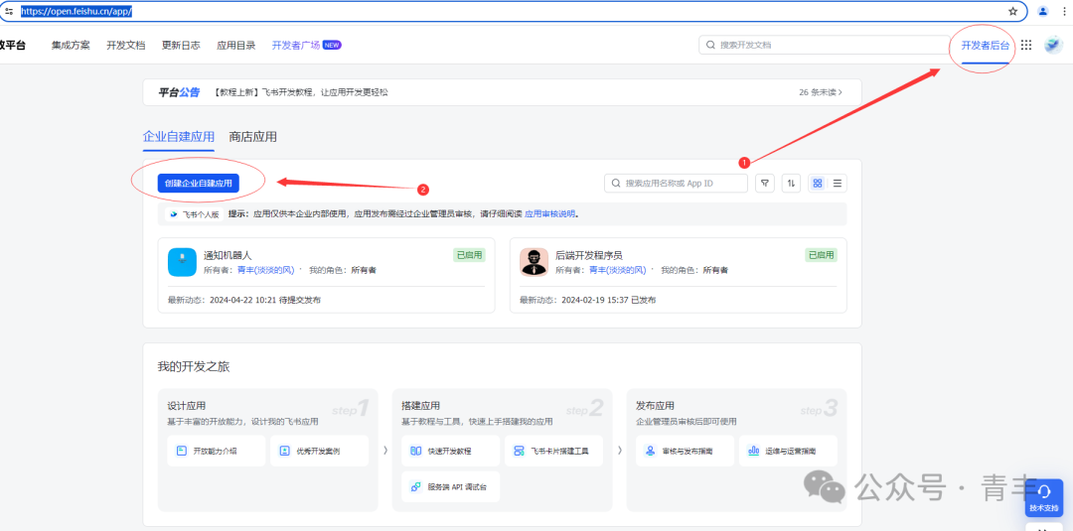Switch to list view
1073x531 pixels.
[x=837, y=184]
